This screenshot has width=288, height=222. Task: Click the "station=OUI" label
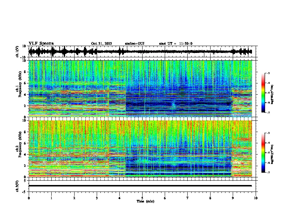[x=135, y=44]
